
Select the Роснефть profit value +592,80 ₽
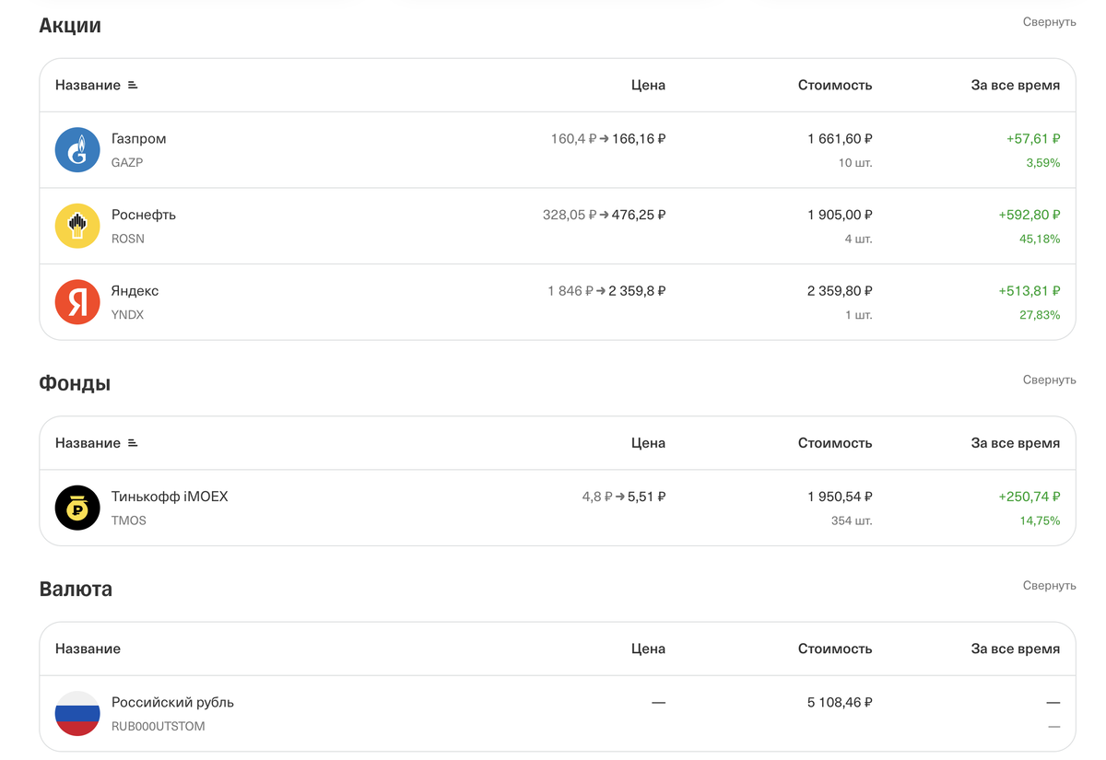coord(1030,215)
